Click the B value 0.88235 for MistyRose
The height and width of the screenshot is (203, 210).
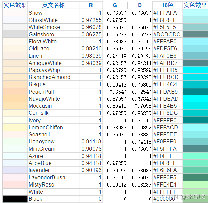tap(141, 185)
